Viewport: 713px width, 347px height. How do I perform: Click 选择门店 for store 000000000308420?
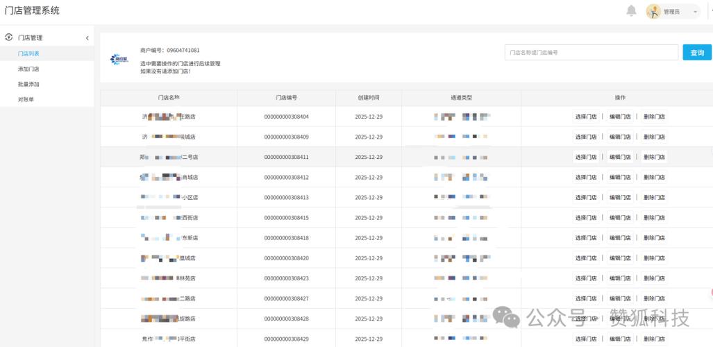pos(586,258)
